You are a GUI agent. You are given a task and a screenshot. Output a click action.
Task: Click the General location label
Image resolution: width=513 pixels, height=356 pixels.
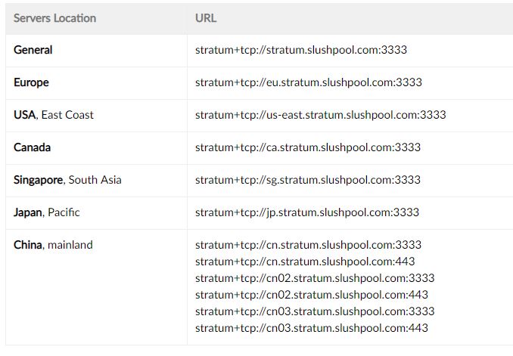click(33, 50)
